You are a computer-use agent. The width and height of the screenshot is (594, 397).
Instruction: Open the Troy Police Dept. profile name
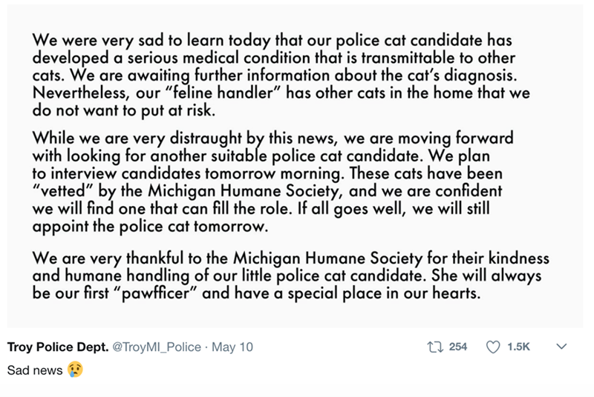(58, 347)
